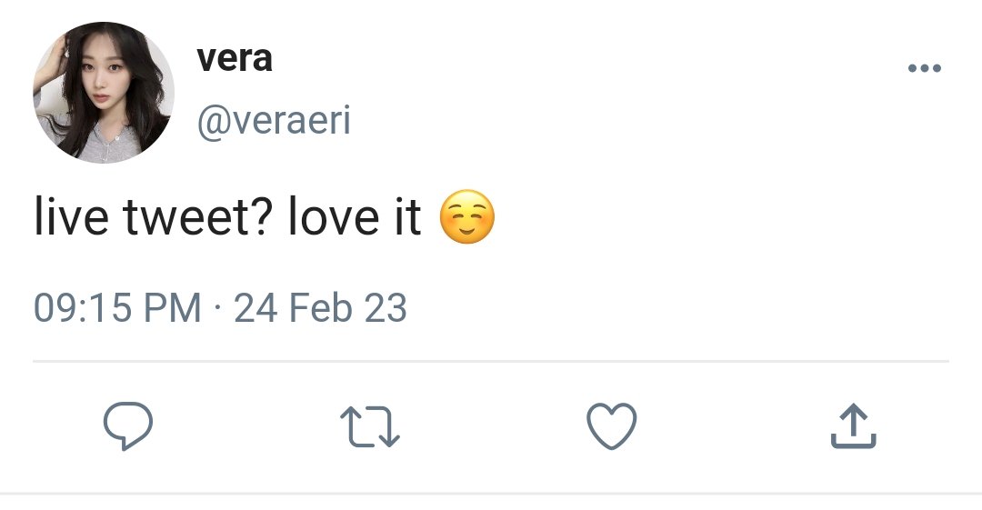Open vera's circular profile picture

pos(104,93)
